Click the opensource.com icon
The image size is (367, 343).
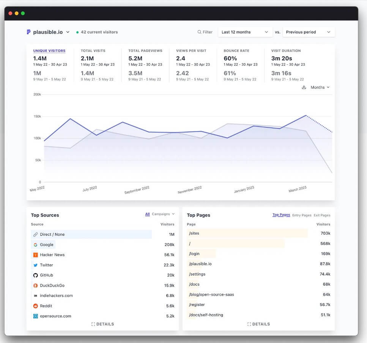(36, 316)
